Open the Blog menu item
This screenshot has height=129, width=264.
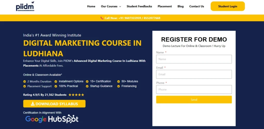[x=180, y=6]
